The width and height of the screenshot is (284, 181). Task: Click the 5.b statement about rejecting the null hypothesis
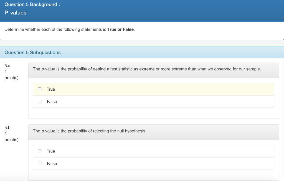point(90,131)
